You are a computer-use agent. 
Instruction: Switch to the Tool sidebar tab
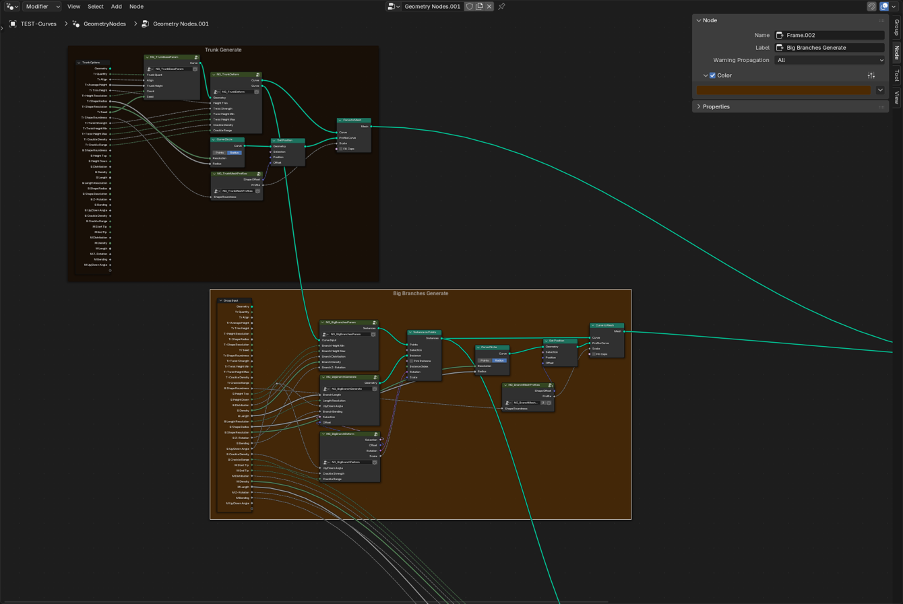pos(896,75)
